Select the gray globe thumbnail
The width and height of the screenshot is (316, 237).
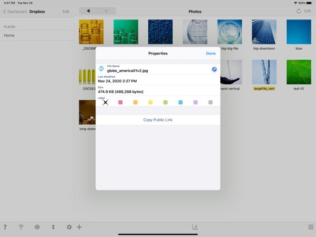[195, 32]
